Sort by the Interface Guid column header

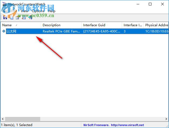point(102,25)
